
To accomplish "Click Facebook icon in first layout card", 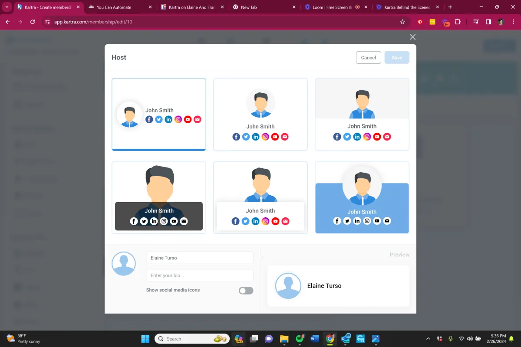I will (x=149, y=119).
